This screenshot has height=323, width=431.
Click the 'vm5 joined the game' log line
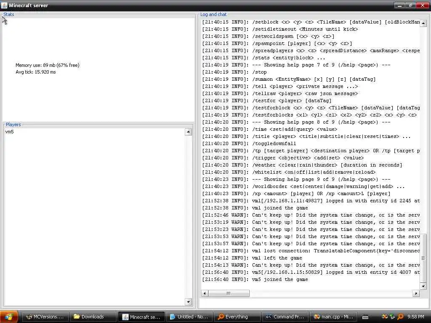tap(255, 279)
